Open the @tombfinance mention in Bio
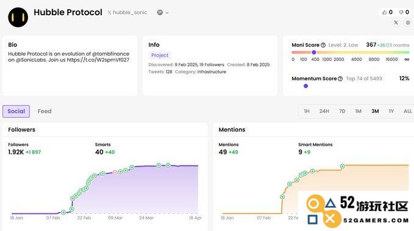Screen dimensions: 414x231 (110, 53)
